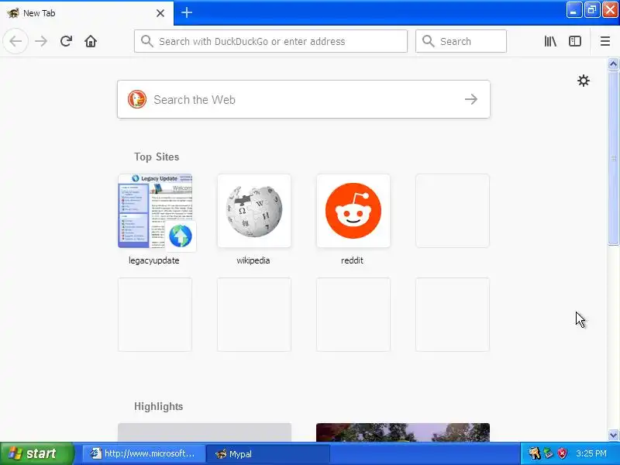Open the reddit top site tile
The image size is (620, 465).
pyautogui.click(x=353, y=211)
